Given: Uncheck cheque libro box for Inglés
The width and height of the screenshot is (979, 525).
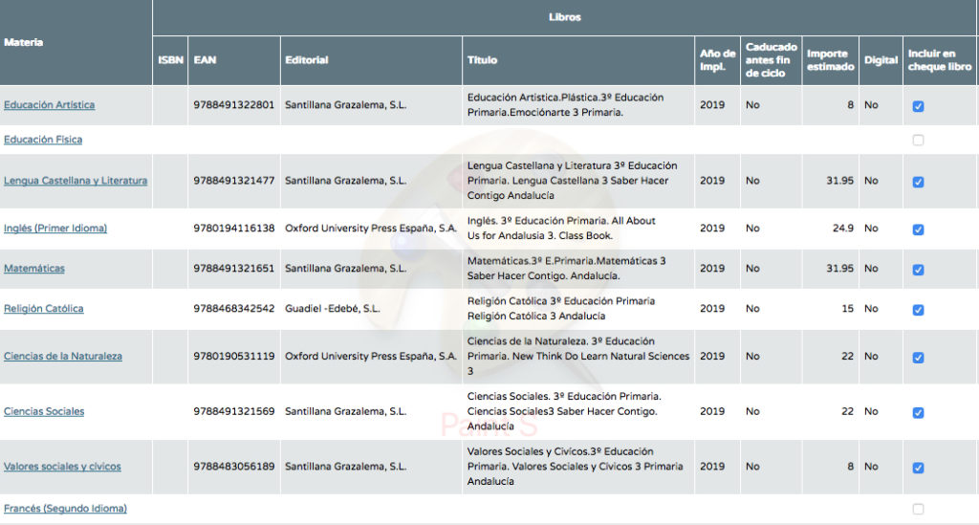Looking at the screenshot, I should coord(918,230).
